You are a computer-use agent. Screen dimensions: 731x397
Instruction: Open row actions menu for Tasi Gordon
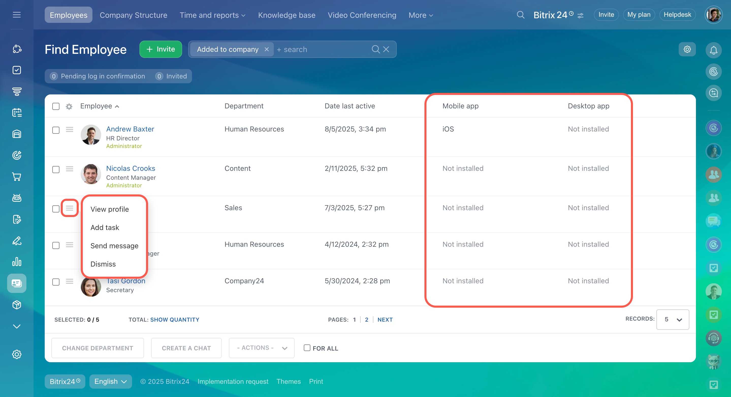tap(70, 281)
